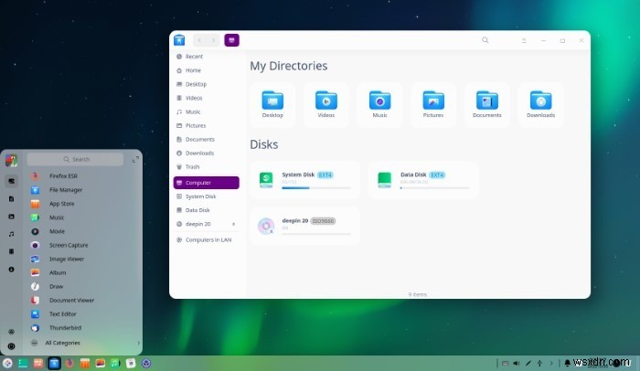Launch Album from the launcher
This screenshot has height=371, width=640.
(x=84, y=272)
